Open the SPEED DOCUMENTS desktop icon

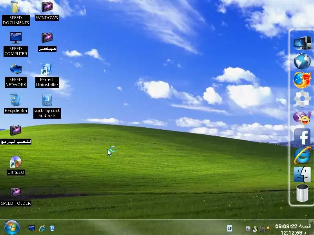pos(16,13)
